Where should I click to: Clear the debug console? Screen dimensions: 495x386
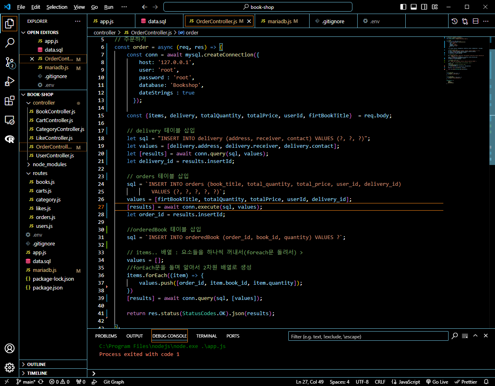coord(465,336)
